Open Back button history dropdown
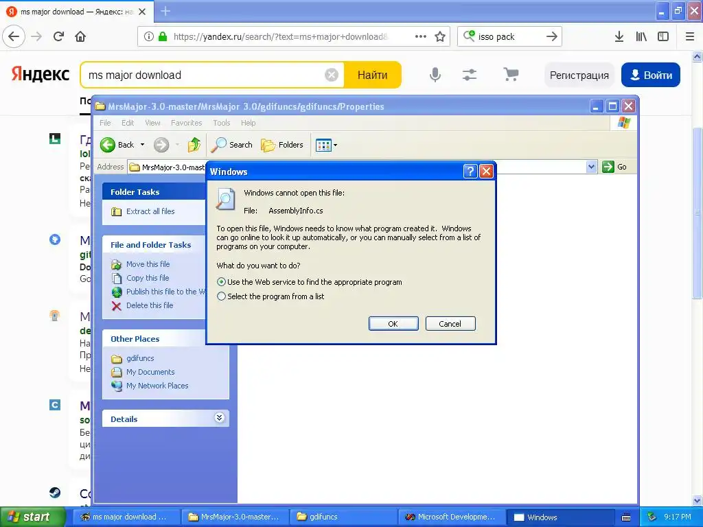 (143, 145)
